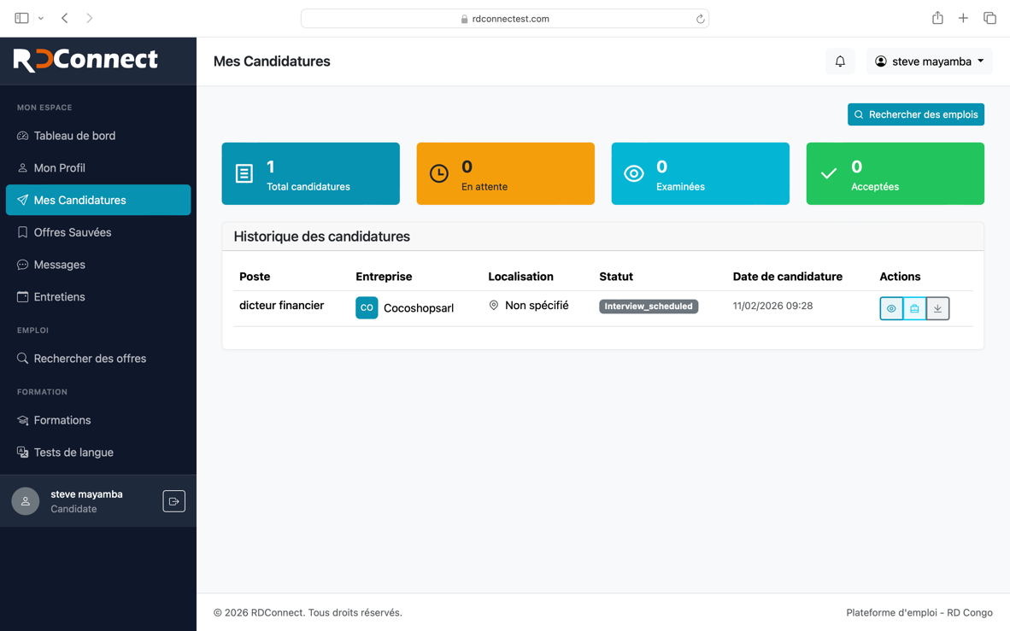The height and width of the screenshot is (631, 1010).
Task: Expand the sidebar options chevron in toolbar
Action: click(x=41, y=19)
